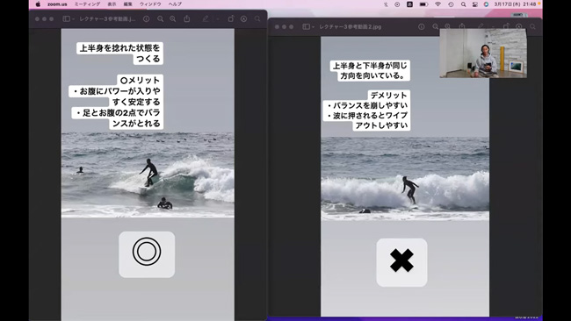Show inspector info in left Preview window
Viewport: 571px width, 321px height.
147,19
